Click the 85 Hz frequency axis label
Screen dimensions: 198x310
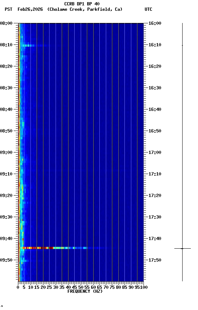tap(125, 287)
